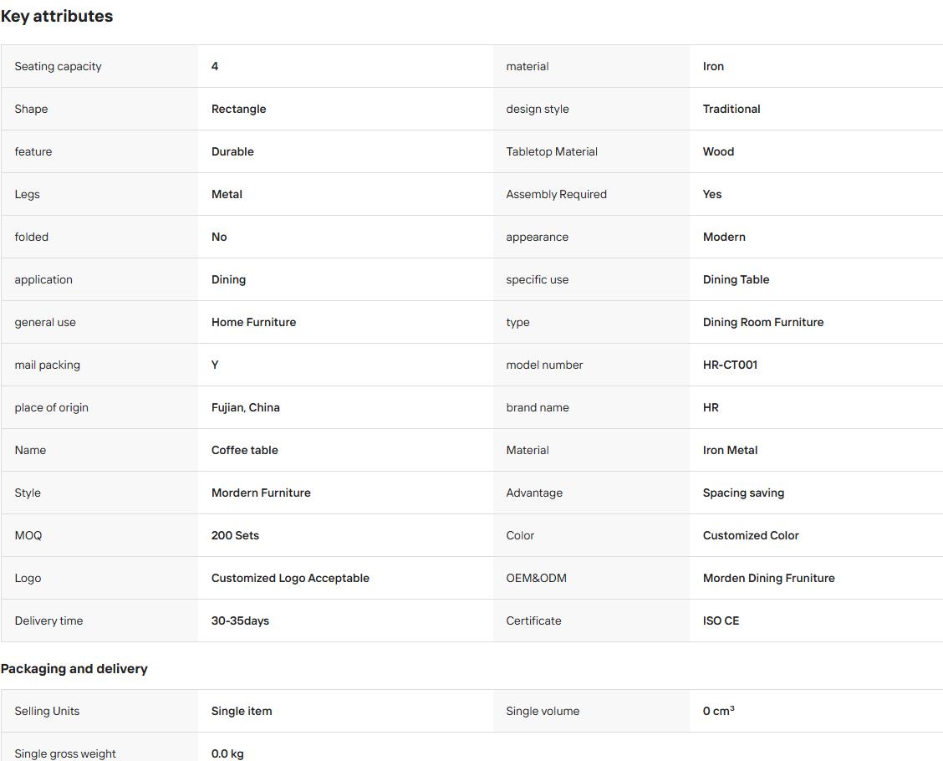The image size is (943, 761).
Task: Select the Seating capacity value 4
Action: point(215,66)
